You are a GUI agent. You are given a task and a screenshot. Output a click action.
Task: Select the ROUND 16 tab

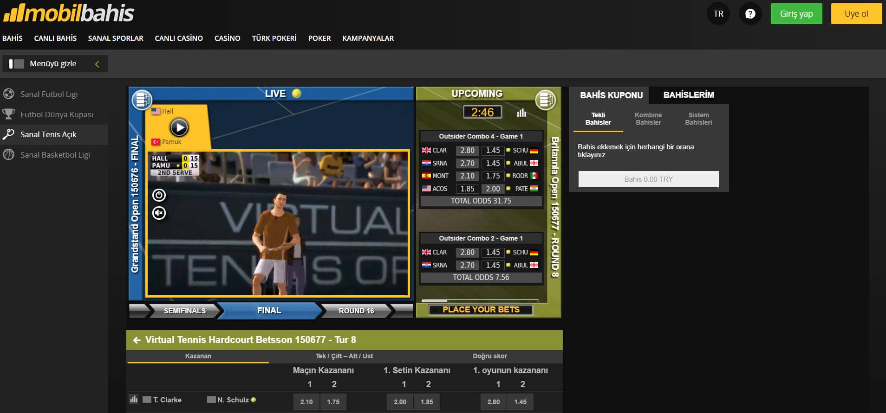356,311
